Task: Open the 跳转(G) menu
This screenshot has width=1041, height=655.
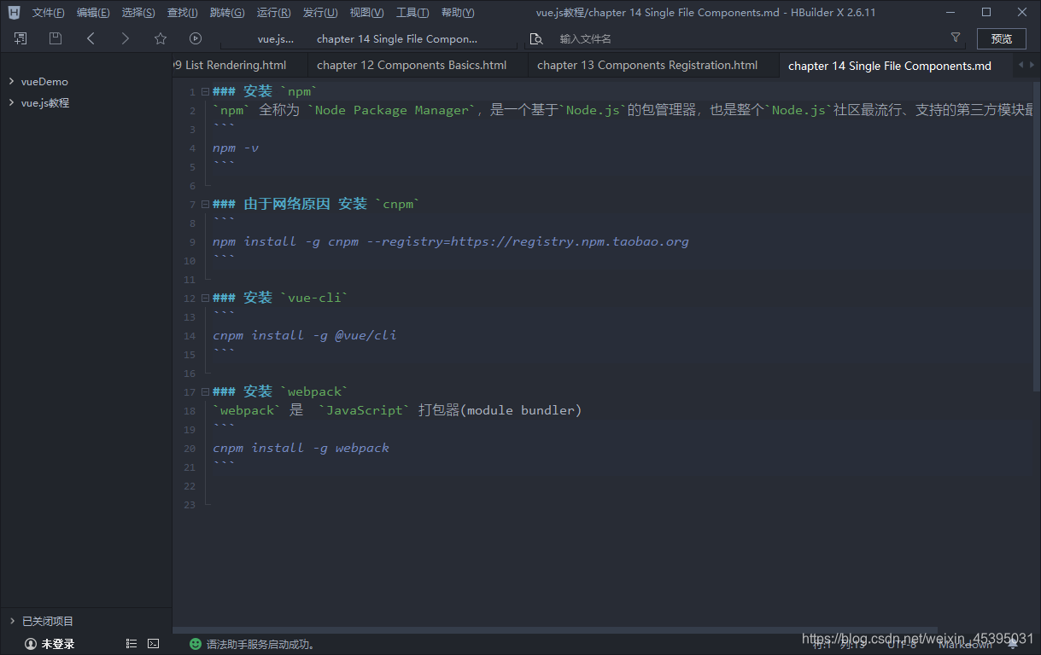Action: pos(226,13)
